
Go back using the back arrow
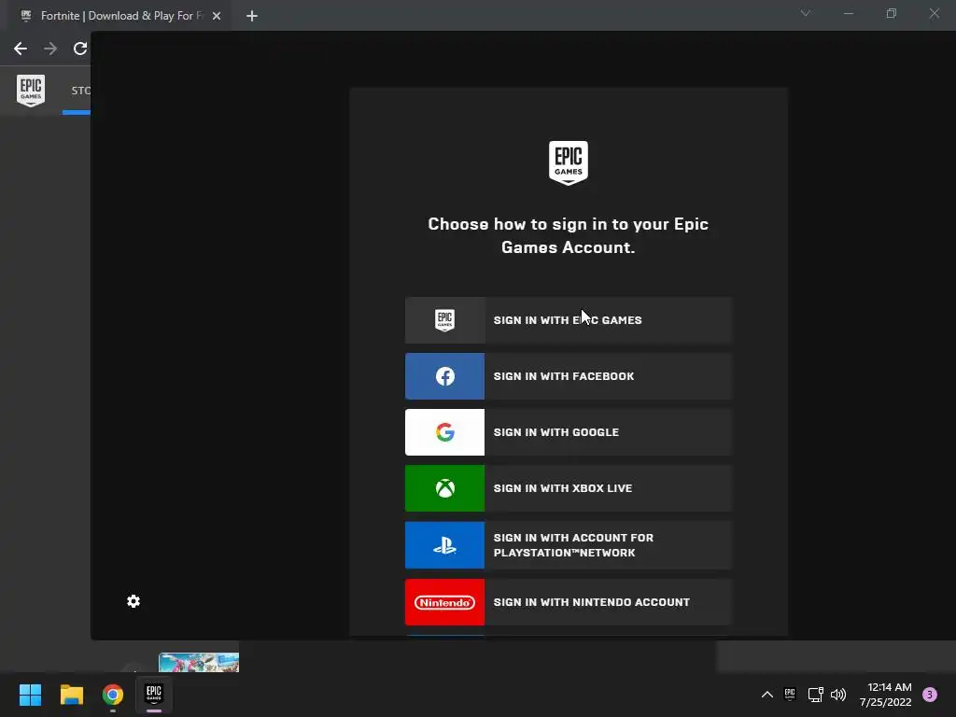tap(21, 49)
